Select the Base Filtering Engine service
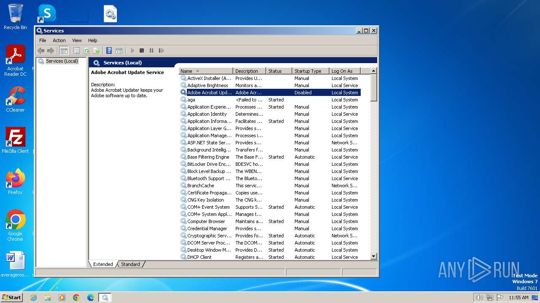This screenshot has height=303, width=540. click(x=270, y=157)
